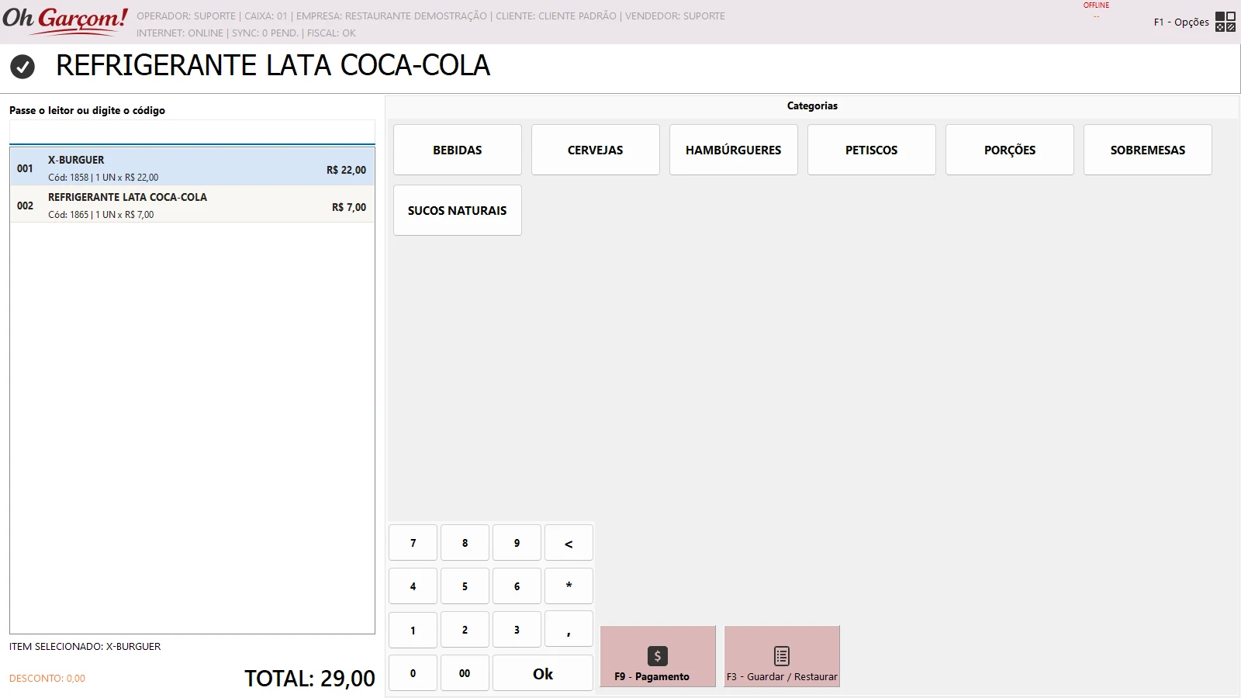Screen dimensions: 1241x698
Task: Tap keypad digit 1
Action: tap(413, 630)
